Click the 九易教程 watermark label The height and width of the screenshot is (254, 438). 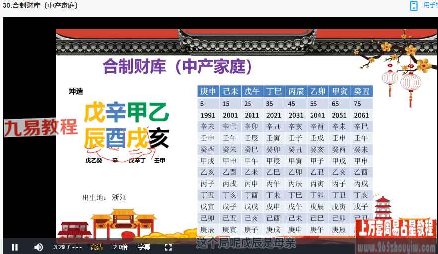click(41, 128)
